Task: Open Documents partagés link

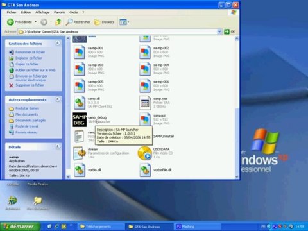Action: tap(30, 120)
